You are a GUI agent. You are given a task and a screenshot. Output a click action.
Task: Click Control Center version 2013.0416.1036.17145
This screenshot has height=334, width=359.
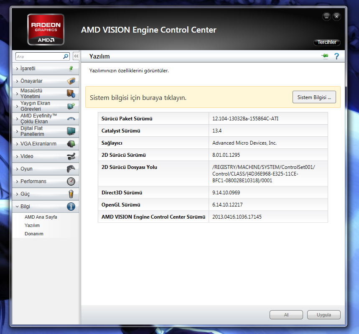[x=237, y=217]
